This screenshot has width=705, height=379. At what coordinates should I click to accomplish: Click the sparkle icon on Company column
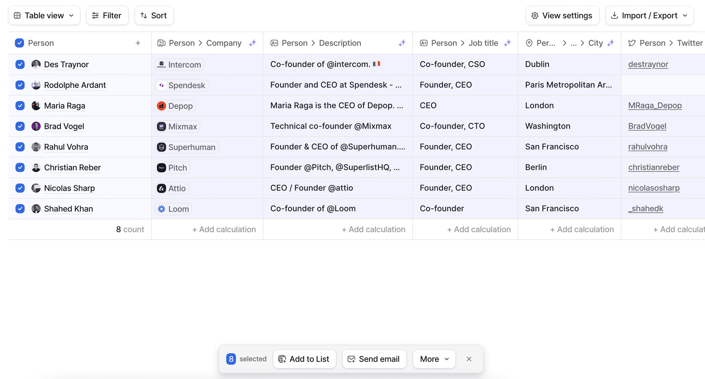pos(253,43)
